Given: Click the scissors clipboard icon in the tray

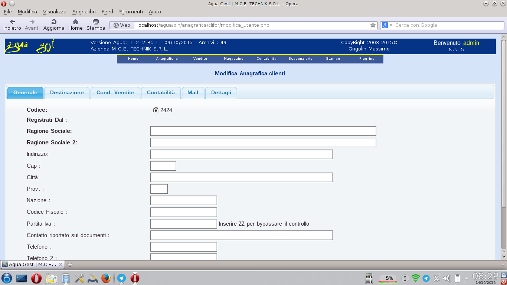Looking at the screenshot, I should click(436, 278).
